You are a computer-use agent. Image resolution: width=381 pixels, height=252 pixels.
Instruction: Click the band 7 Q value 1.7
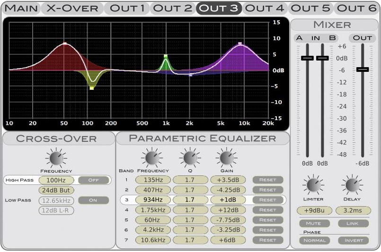pos(190,240)
